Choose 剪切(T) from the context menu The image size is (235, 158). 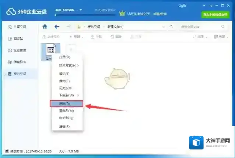click(67, 74)
